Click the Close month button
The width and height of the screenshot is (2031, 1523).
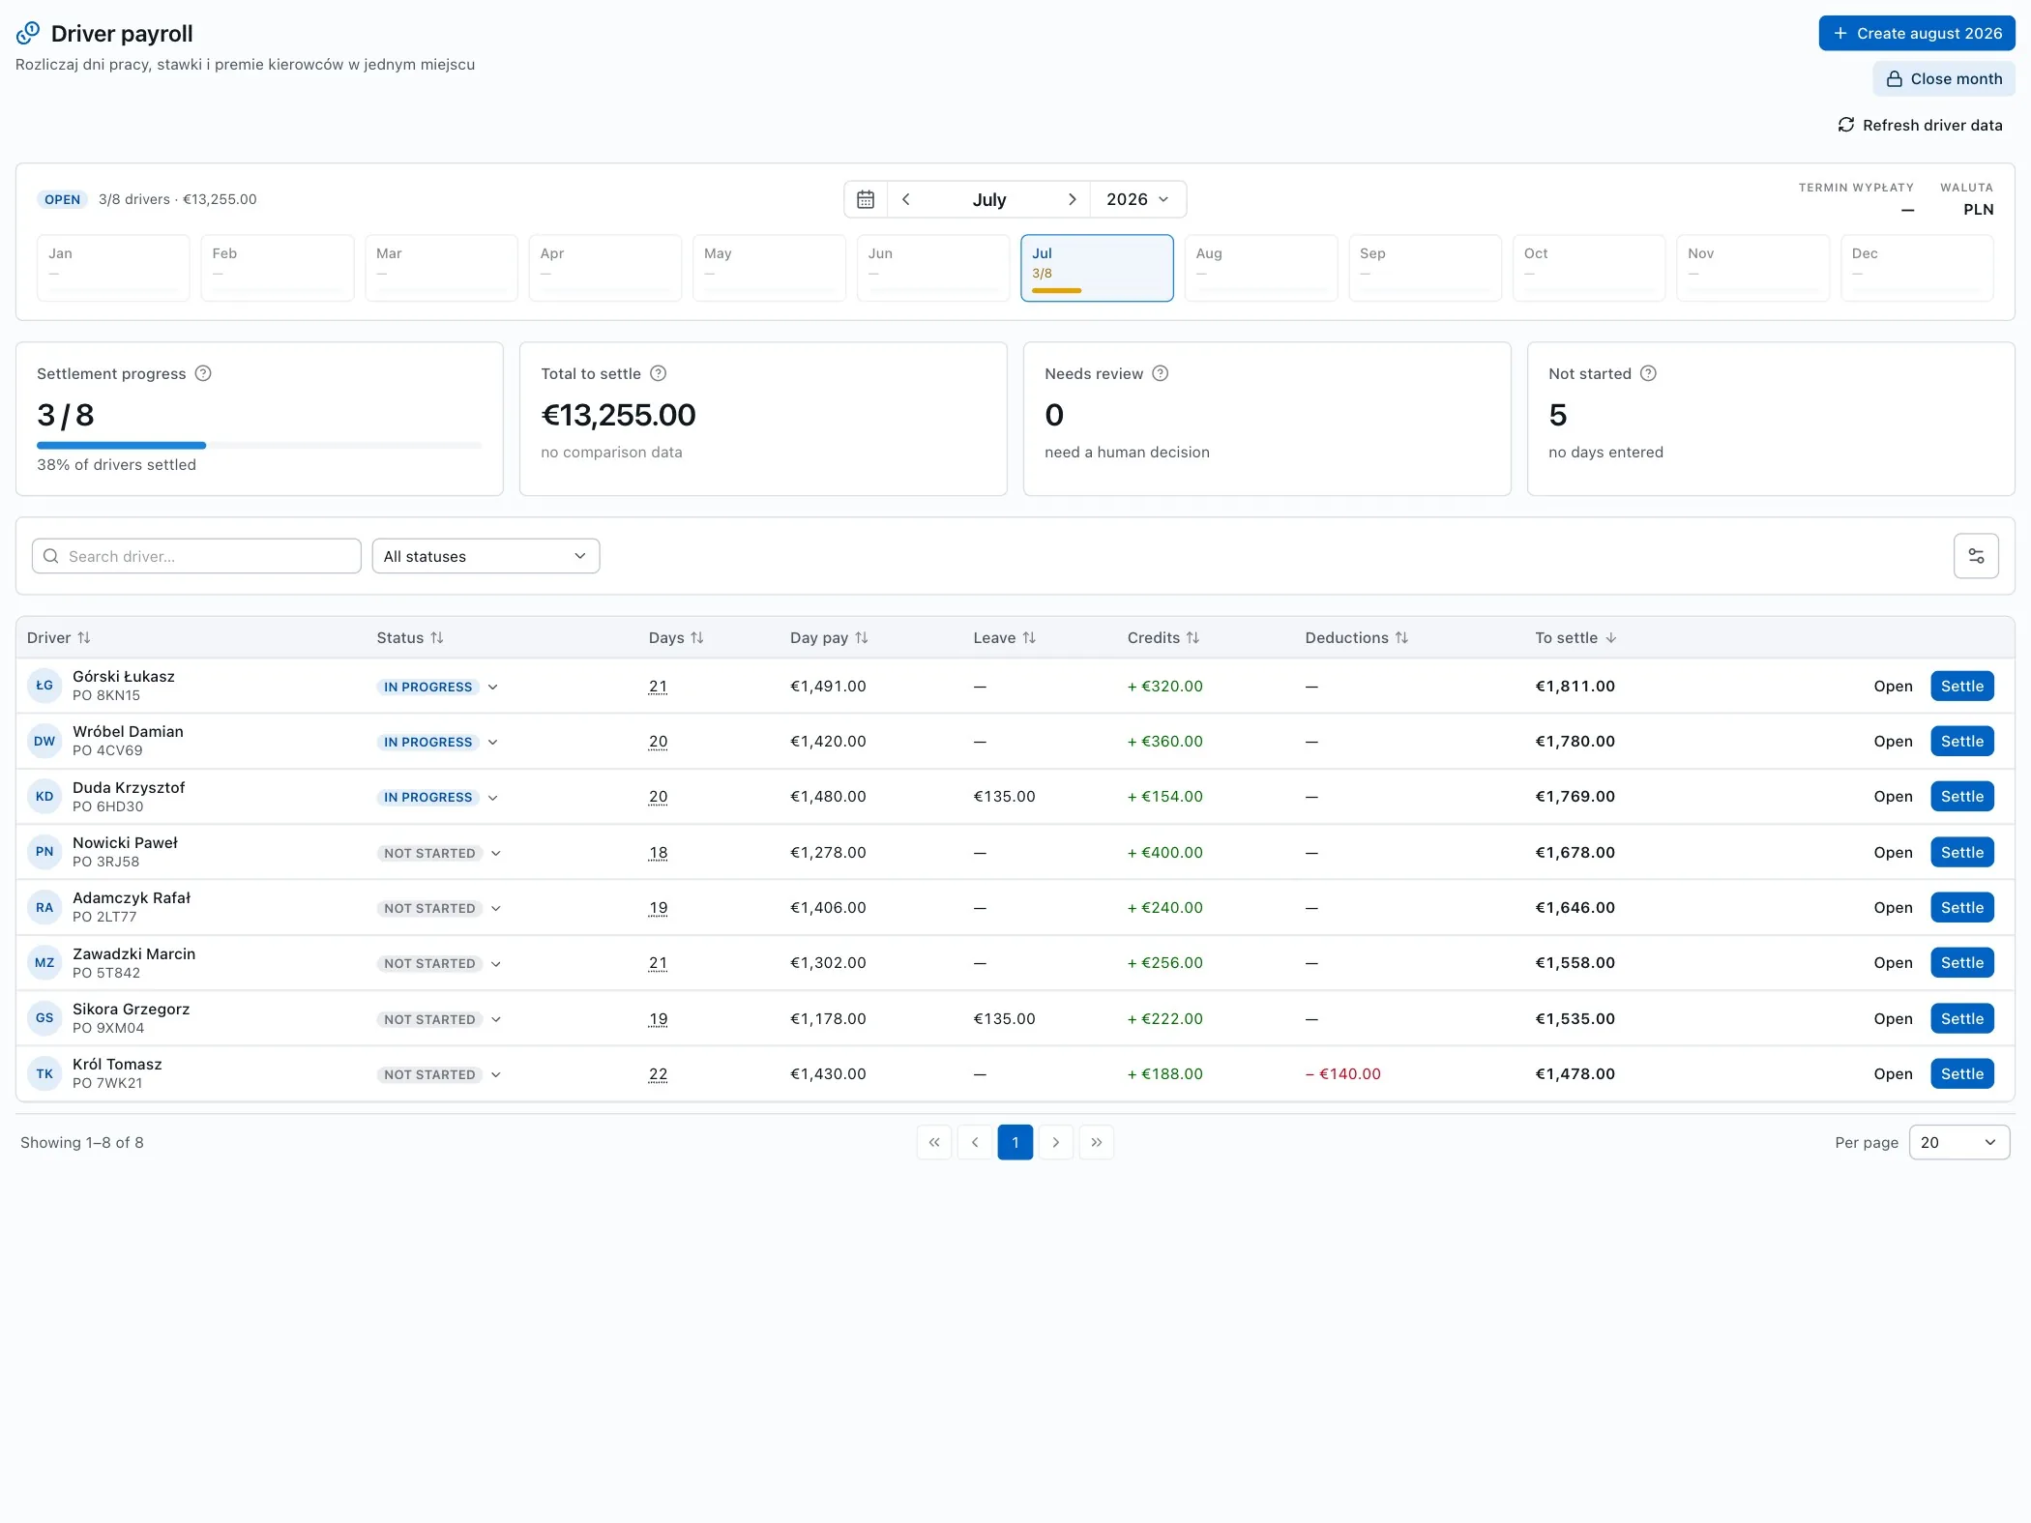pos(1944,78)
